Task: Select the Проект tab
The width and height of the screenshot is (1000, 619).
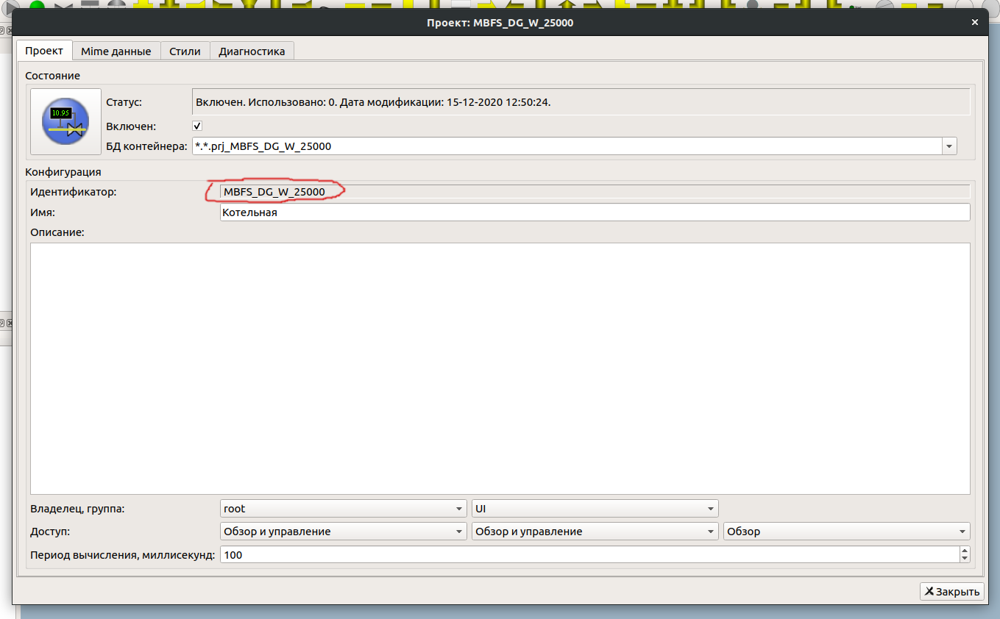Action: point(44,51)
